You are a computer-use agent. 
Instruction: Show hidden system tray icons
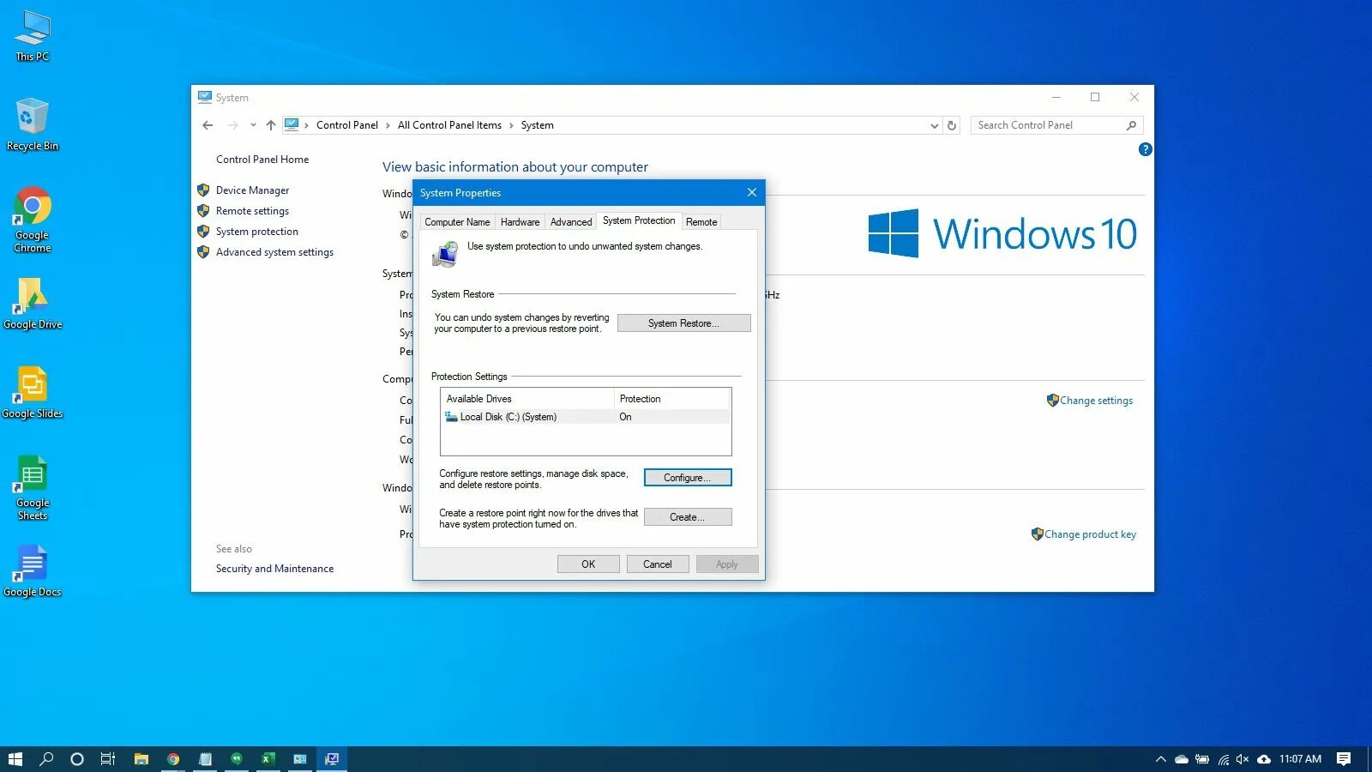(x=1160, y=759)
